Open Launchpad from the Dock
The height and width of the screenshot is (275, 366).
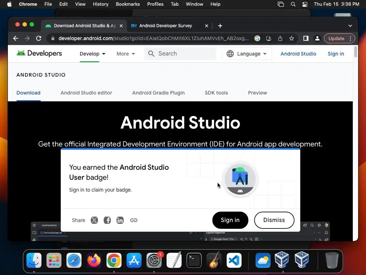pyautogui.click(x=54, y=260)
